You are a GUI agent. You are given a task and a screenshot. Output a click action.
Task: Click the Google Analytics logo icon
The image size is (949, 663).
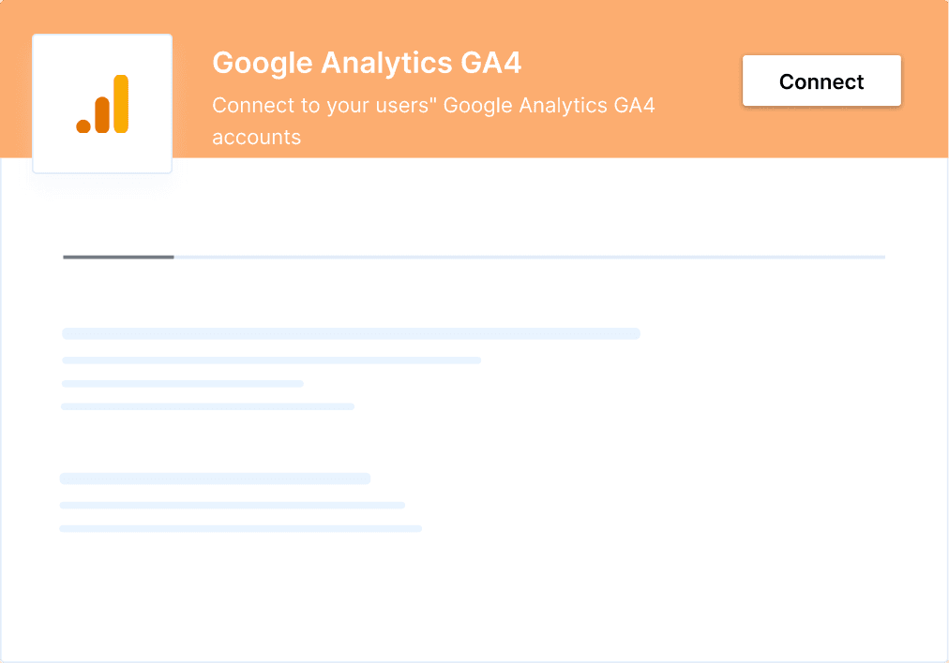pos(102,104)
